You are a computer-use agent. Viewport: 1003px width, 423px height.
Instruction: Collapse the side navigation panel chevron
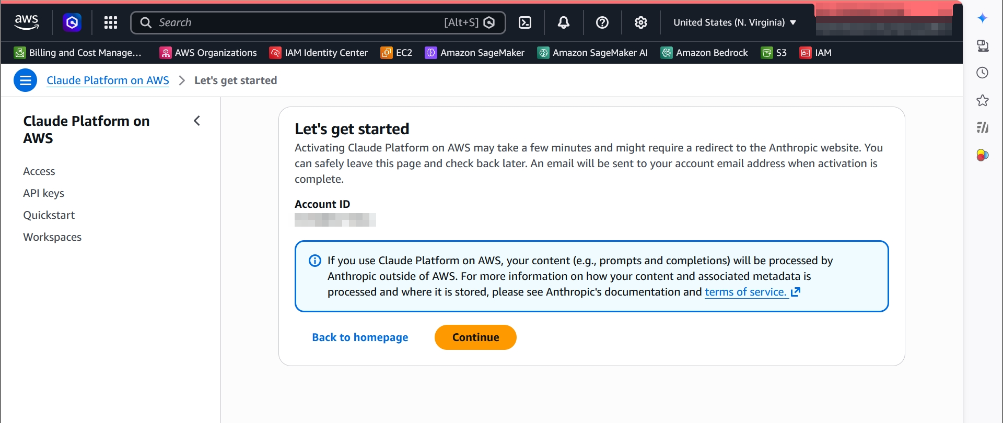click(x=197, y=121)
